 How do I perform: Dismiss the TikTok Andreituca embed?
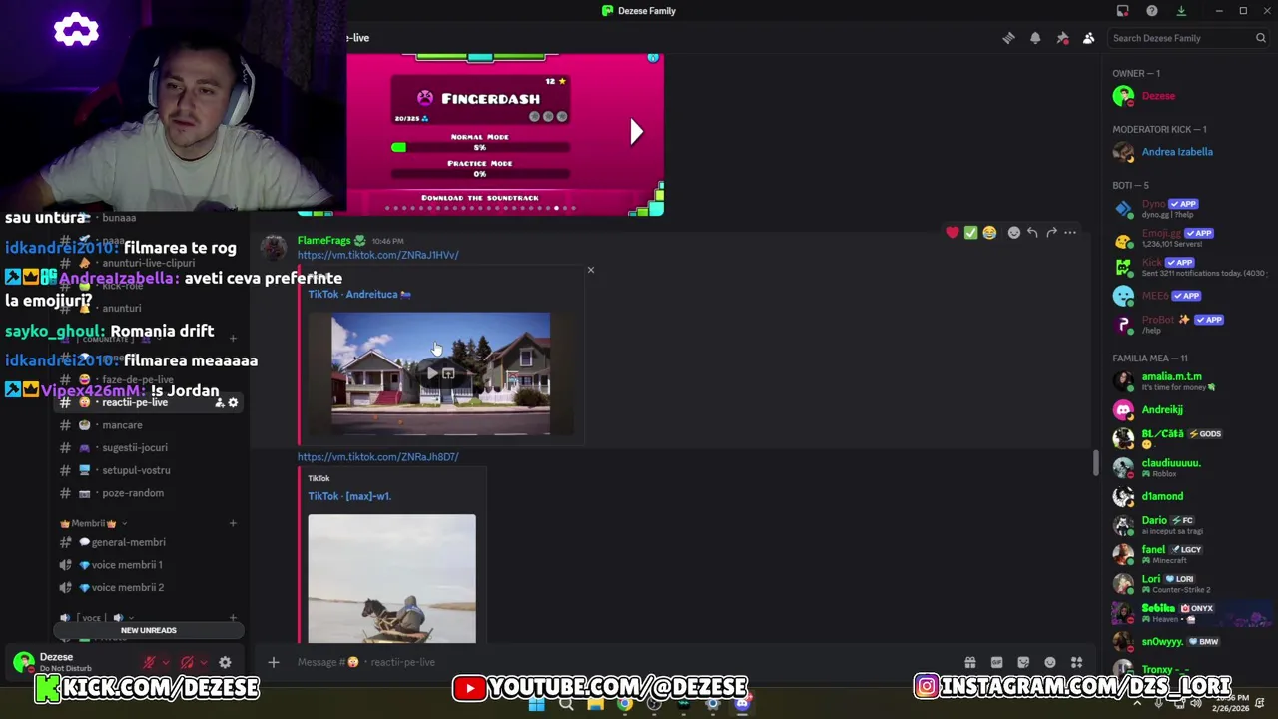click(x=590, y=270)
